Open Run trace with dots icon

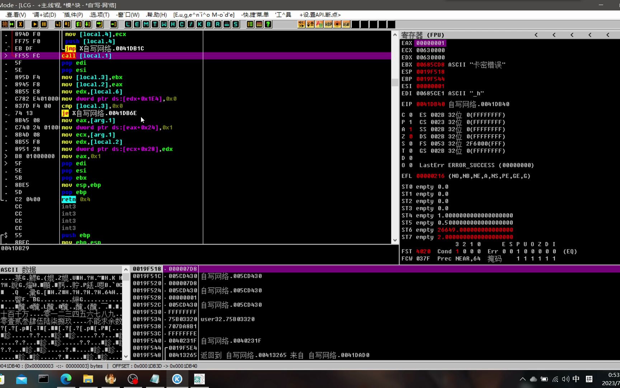pos(227,24)
